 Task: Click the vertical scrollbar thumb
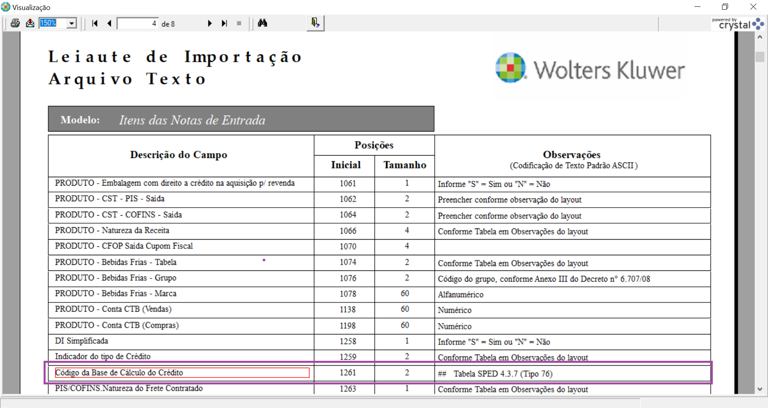[x=760, y=56]
